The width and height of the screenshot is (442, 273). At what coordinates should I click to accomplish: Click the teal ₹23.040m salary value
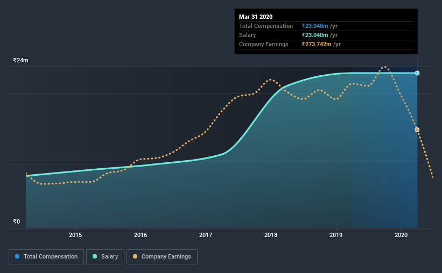click(314, 35)
